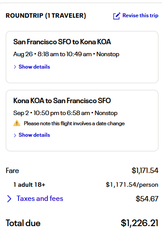Click the date change notice text
This screenshot has width=162, height=231.
(74, 123)
